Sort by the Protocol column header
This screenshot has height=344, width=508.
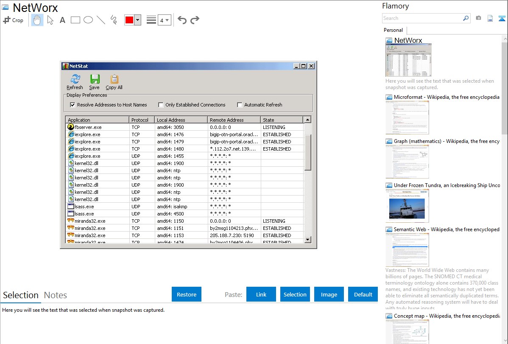click(x=142, y=120)
